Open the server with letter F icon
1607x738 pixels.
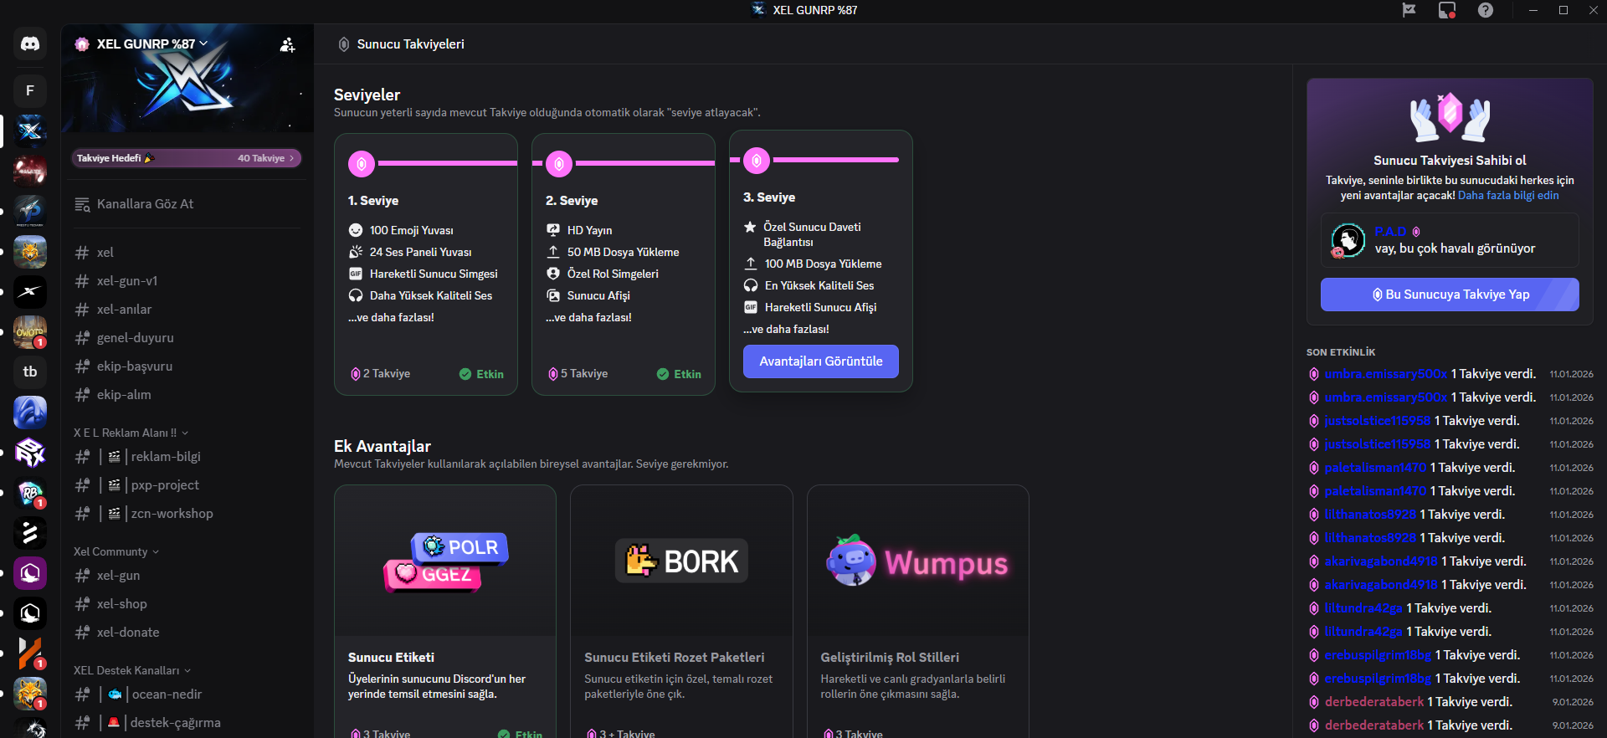click(30, 90)
